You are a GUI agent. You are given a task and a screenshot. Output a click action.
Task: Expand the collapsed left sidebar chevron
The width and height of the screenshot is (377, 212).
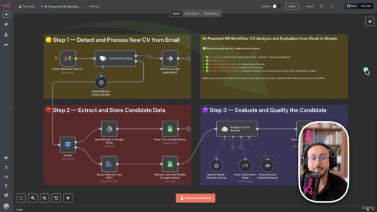pyautogui.click(x=13, y=108)
